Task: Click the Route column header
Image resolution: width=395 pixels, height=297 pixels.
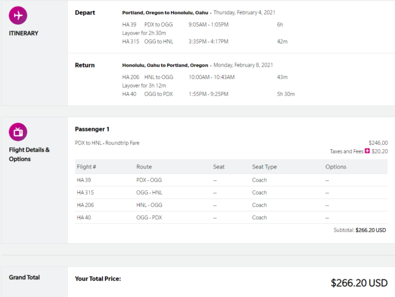Action: 144,167
